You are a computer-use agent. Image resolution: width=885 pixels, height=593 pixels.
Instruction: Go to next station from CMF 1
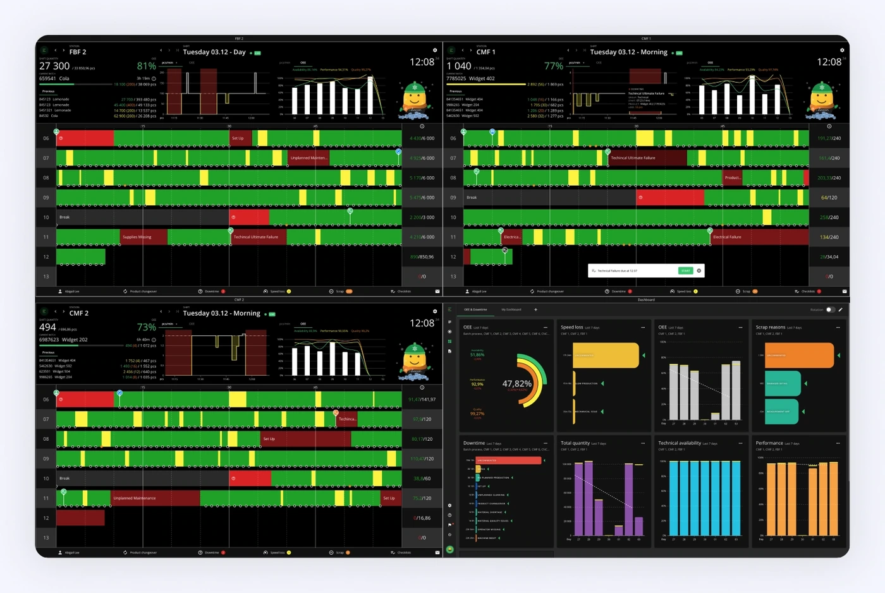click(x=471, y=50)
